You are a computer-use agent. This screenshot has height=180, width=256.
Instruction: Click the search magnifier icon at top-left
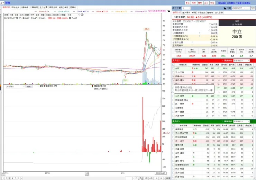pos(1,3)
